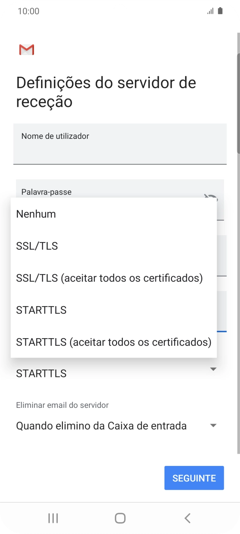Tap the Back navigation arrow
This screenshot has height=534, width=240.
[x=187, y=518]
